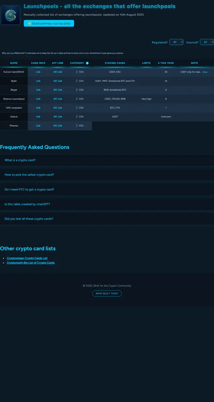Click 'USDC, FDUSD, BNB' staking cell
Viewport: 214px width, 402px height.
click(x=115, y=99)
